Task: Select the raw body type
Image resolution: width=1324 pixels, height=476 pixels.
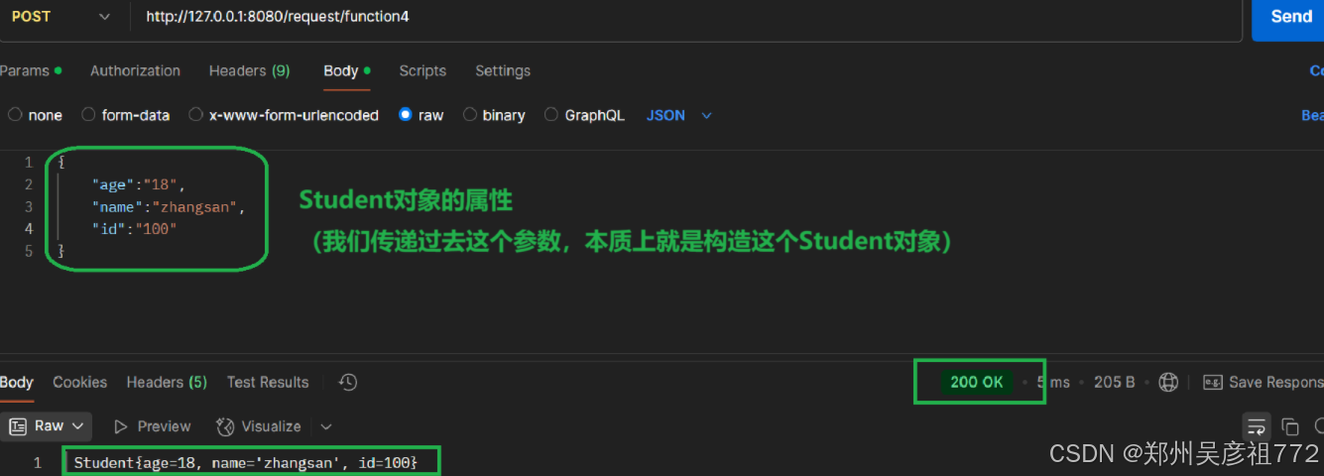Action: click(x=421, y=115)
